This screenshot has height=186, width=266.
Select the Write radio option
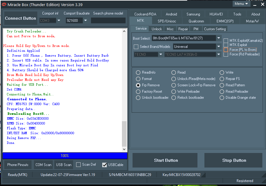click(222, 72)
